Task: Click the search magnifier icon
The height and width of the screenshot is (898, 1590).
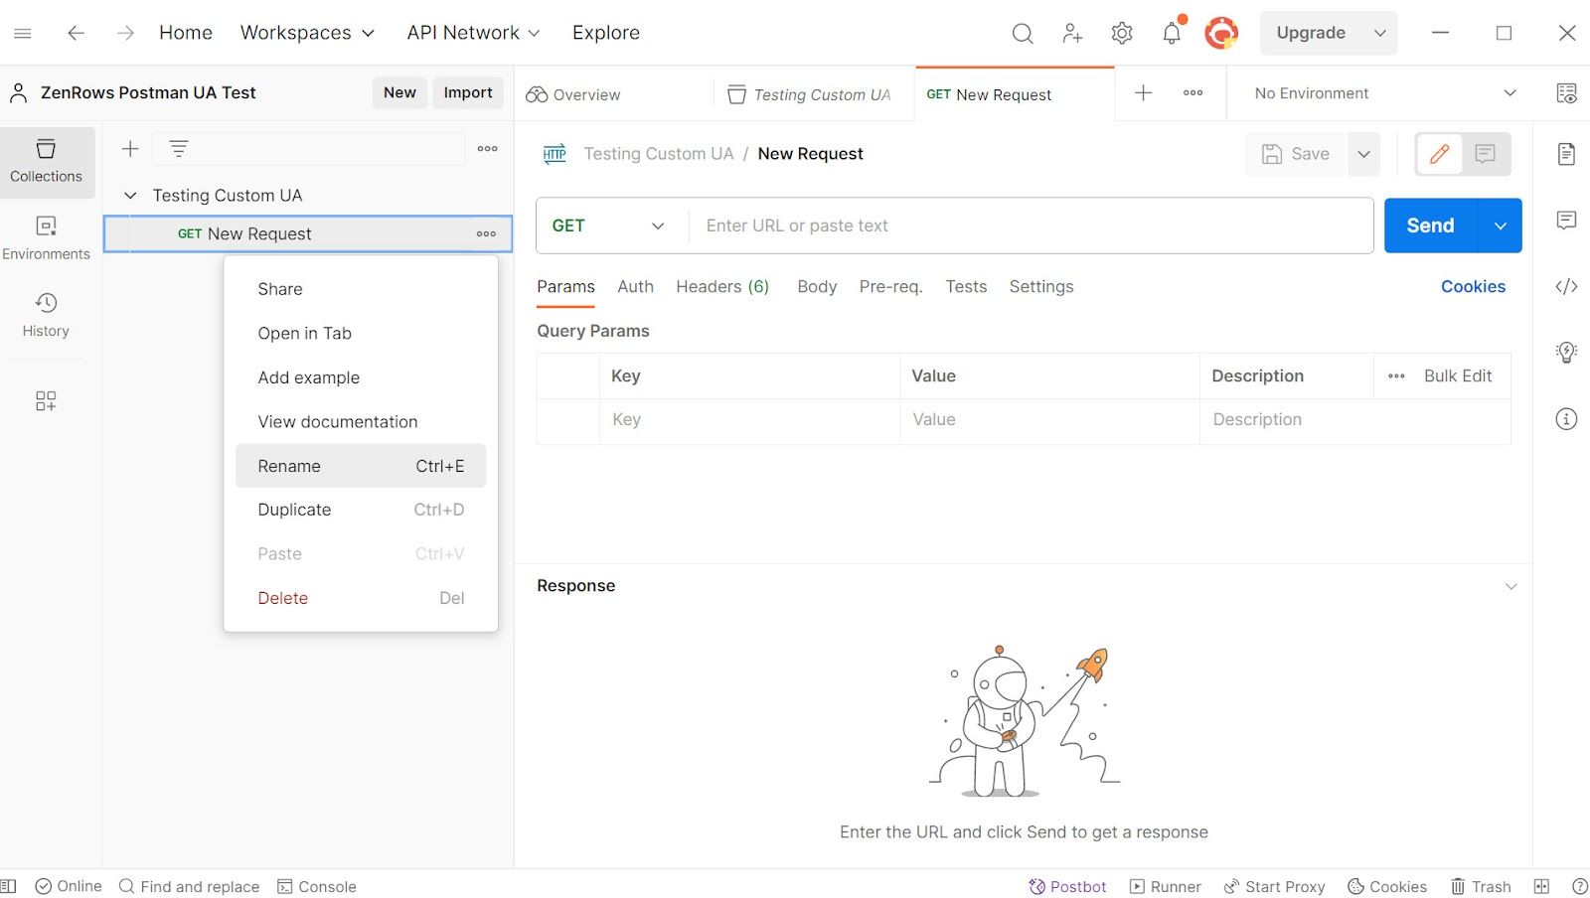Action: tap(1023, 33)
